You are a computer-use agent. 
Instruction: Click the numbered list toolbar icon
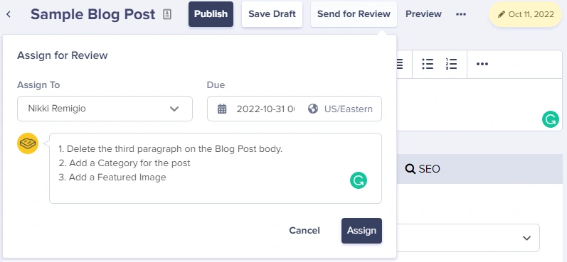[x=451, y=64]
